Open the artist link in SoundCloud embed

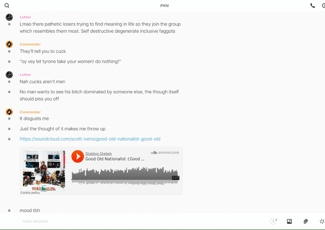[98, 153]
